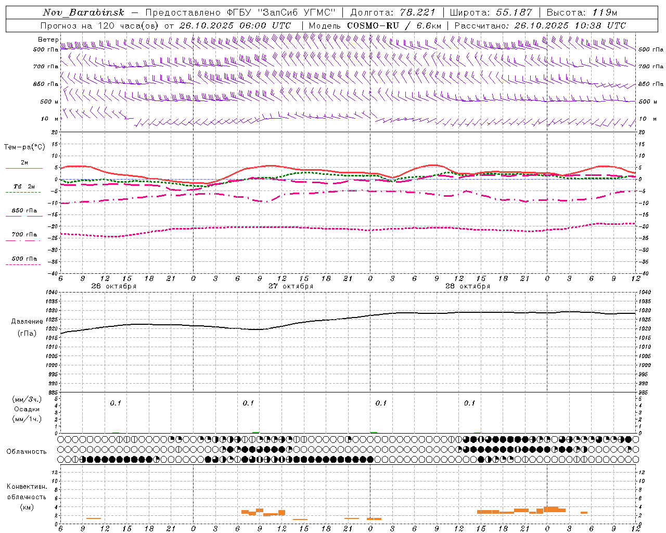Viewport: 666px width, 533px height.
Task: Click the '28 октября' date label
Action: [x=468, y=286]
